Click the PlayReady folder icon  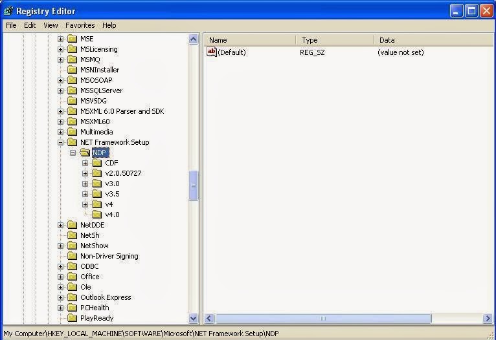[72, 318]
